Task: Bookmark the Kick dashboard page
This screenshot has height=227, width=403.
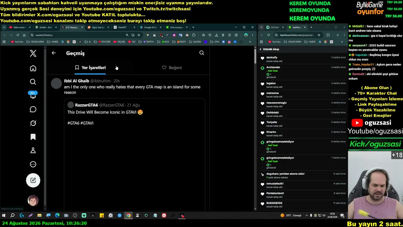Action: (319, 35)
